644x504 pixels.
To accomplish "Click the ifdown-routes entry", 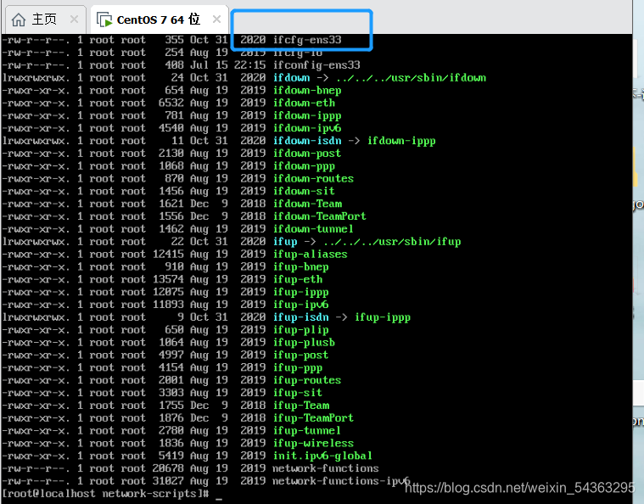I will point(313,179).
